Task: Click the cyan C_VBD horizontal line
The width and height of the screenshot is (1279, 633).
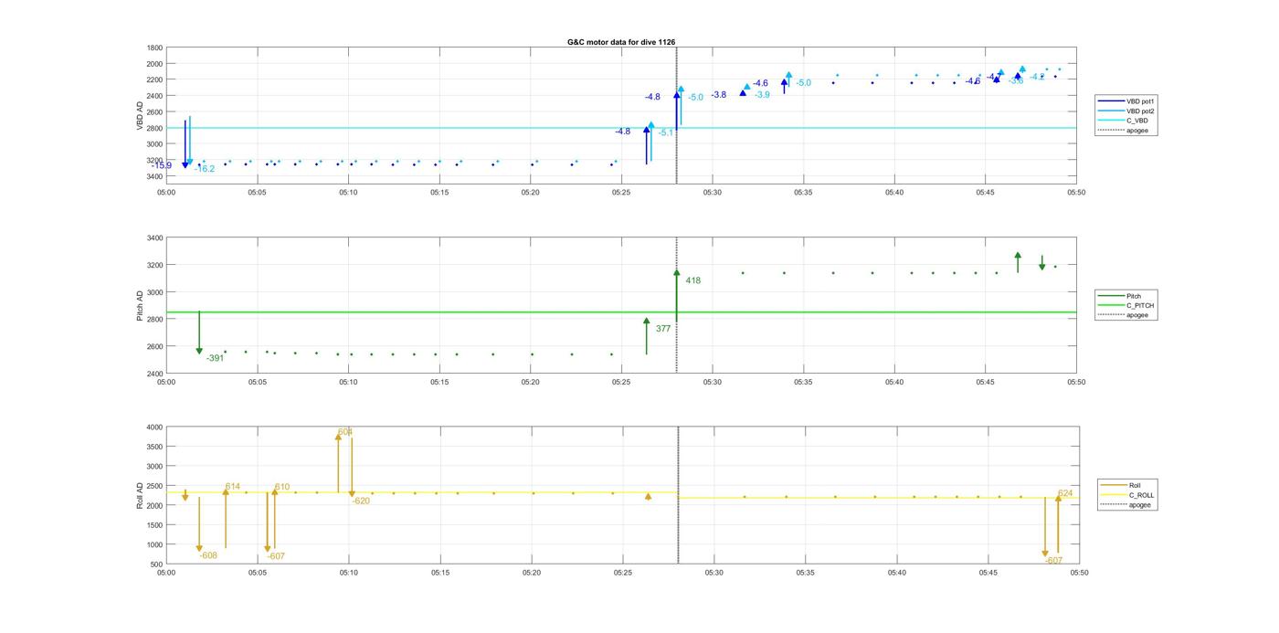Action: 621,128
